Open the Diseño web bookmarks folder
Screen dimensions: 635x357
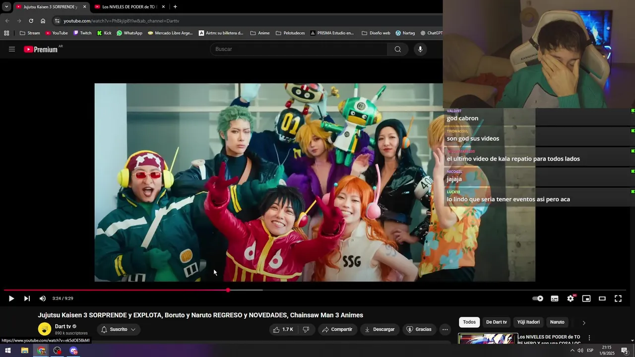point(376,33)
